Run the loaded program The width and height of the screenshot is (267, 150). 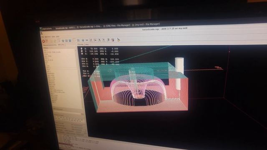pos(59,41)
